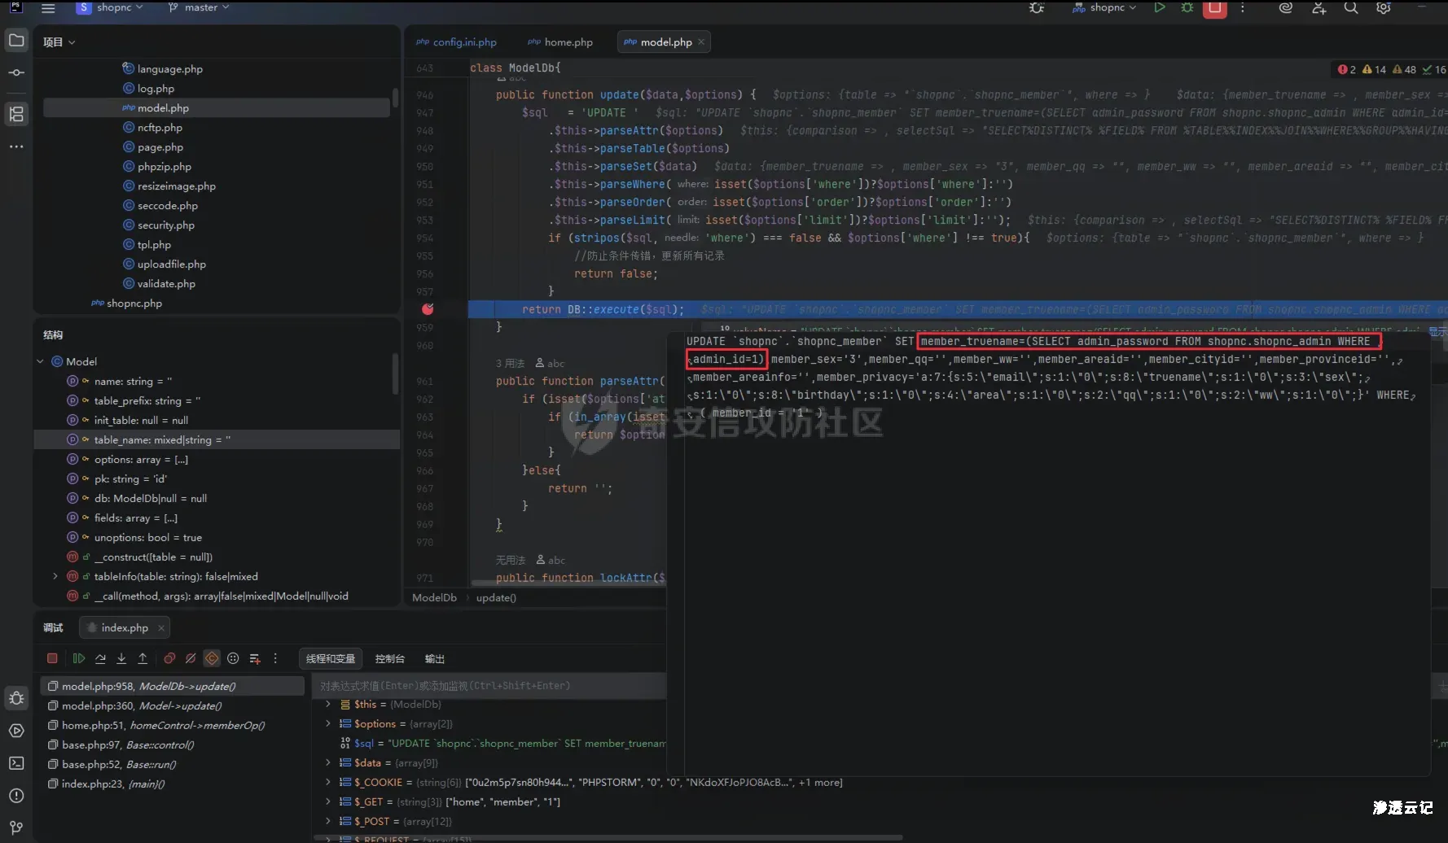The image size is (1448, 843).
Task: Click the Step Into debug icon
Action: click(121, 658)
